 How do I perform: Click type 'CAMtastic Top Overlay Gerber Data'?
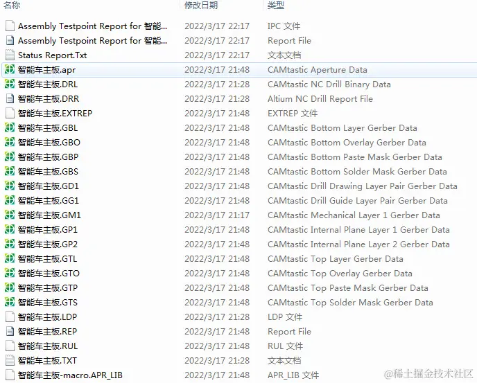pos(340,274)
